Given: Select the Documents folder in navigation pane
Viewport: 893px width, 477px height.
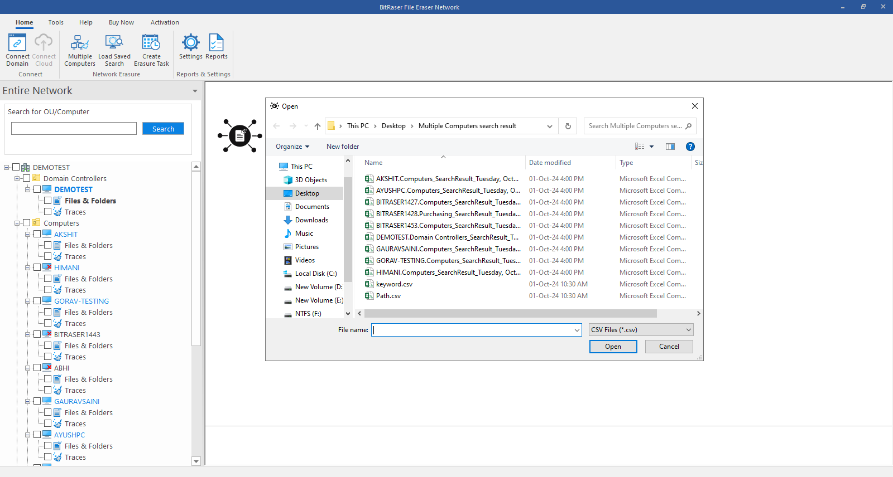Looking at the screenshot, I should tap(312, 207).
